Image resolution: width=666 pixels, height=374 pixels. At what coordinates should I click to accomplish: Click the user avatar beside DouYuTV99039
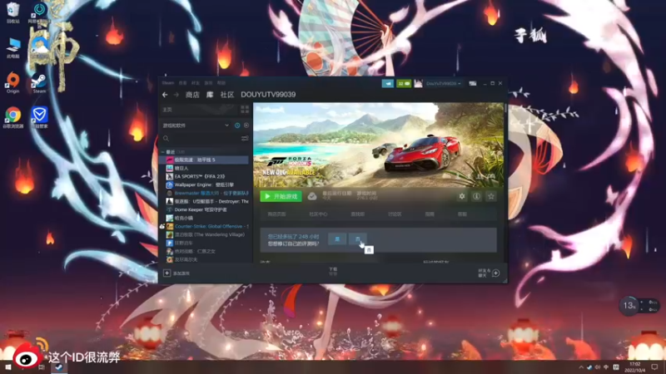419,84
